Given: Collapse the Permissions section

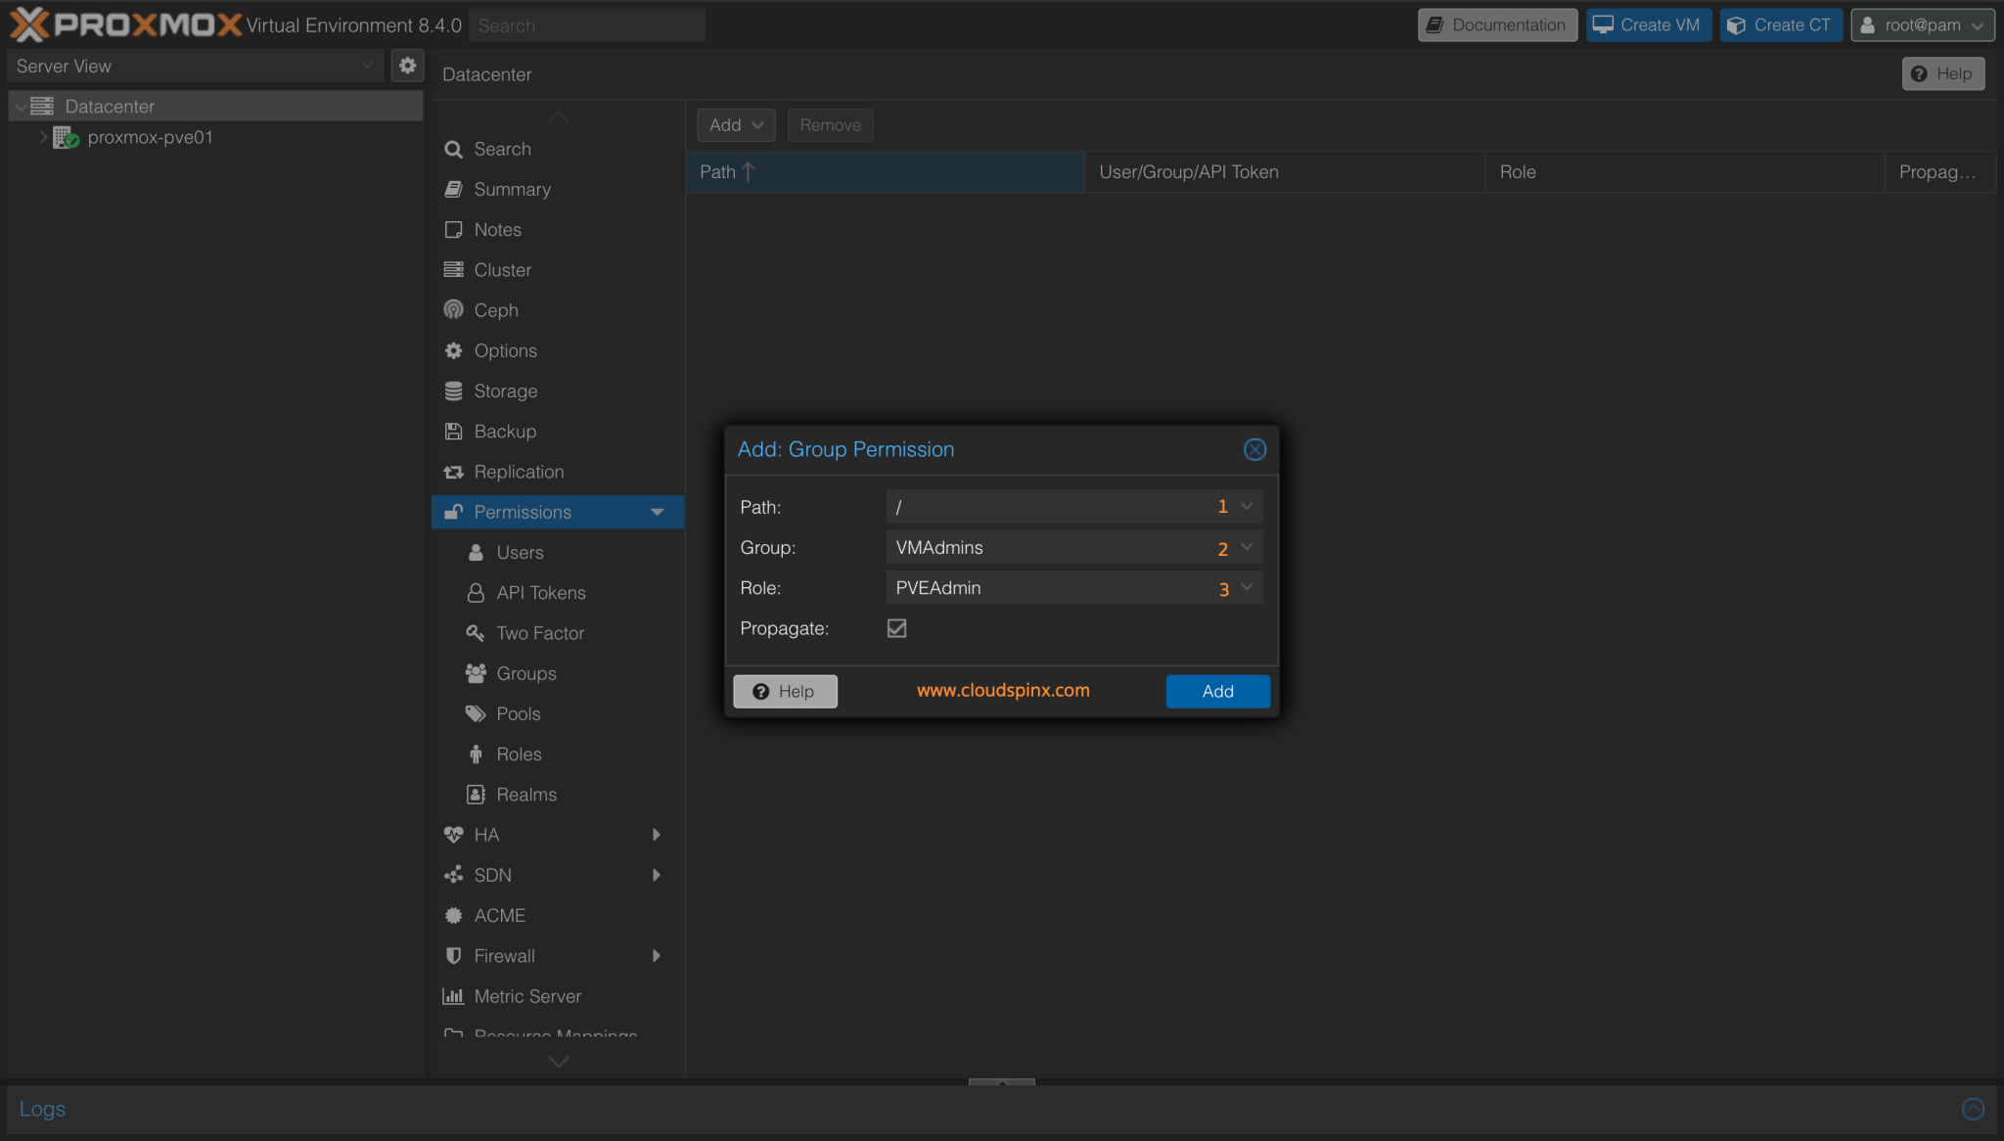Looking at the screenshot, I should point(656,512).
